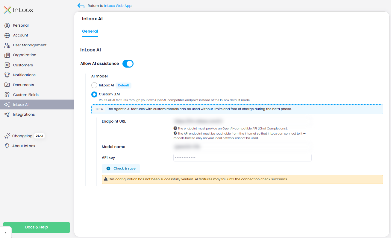The width and height of the screenshot is (391, 238).
Task: Click the Model name input field
Action: (243, 147)
